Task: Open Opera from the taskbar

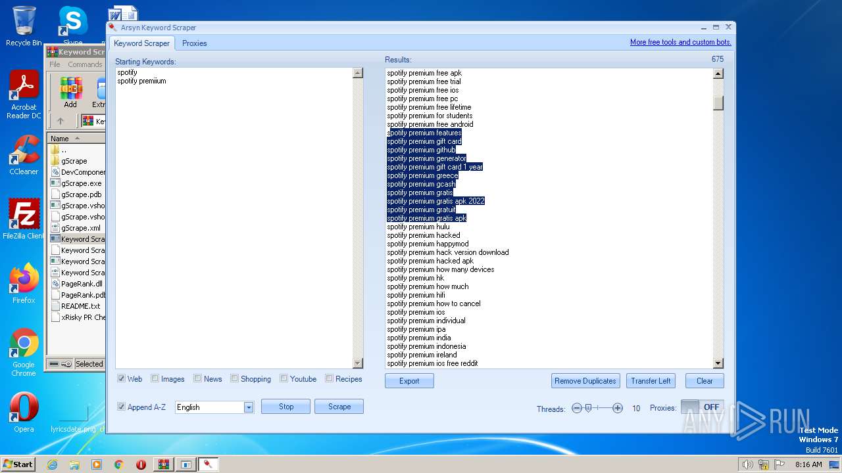Action: [x=141, y=464]
